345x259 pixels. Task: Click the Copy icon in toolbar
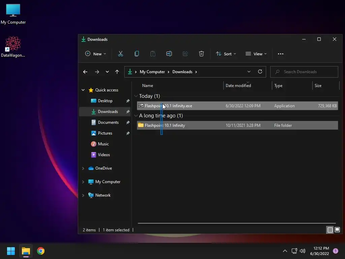click(x=137, y=54)
